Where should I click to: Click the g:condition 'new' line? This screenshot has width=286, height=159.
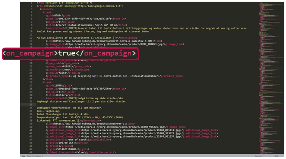pos(67,70)
